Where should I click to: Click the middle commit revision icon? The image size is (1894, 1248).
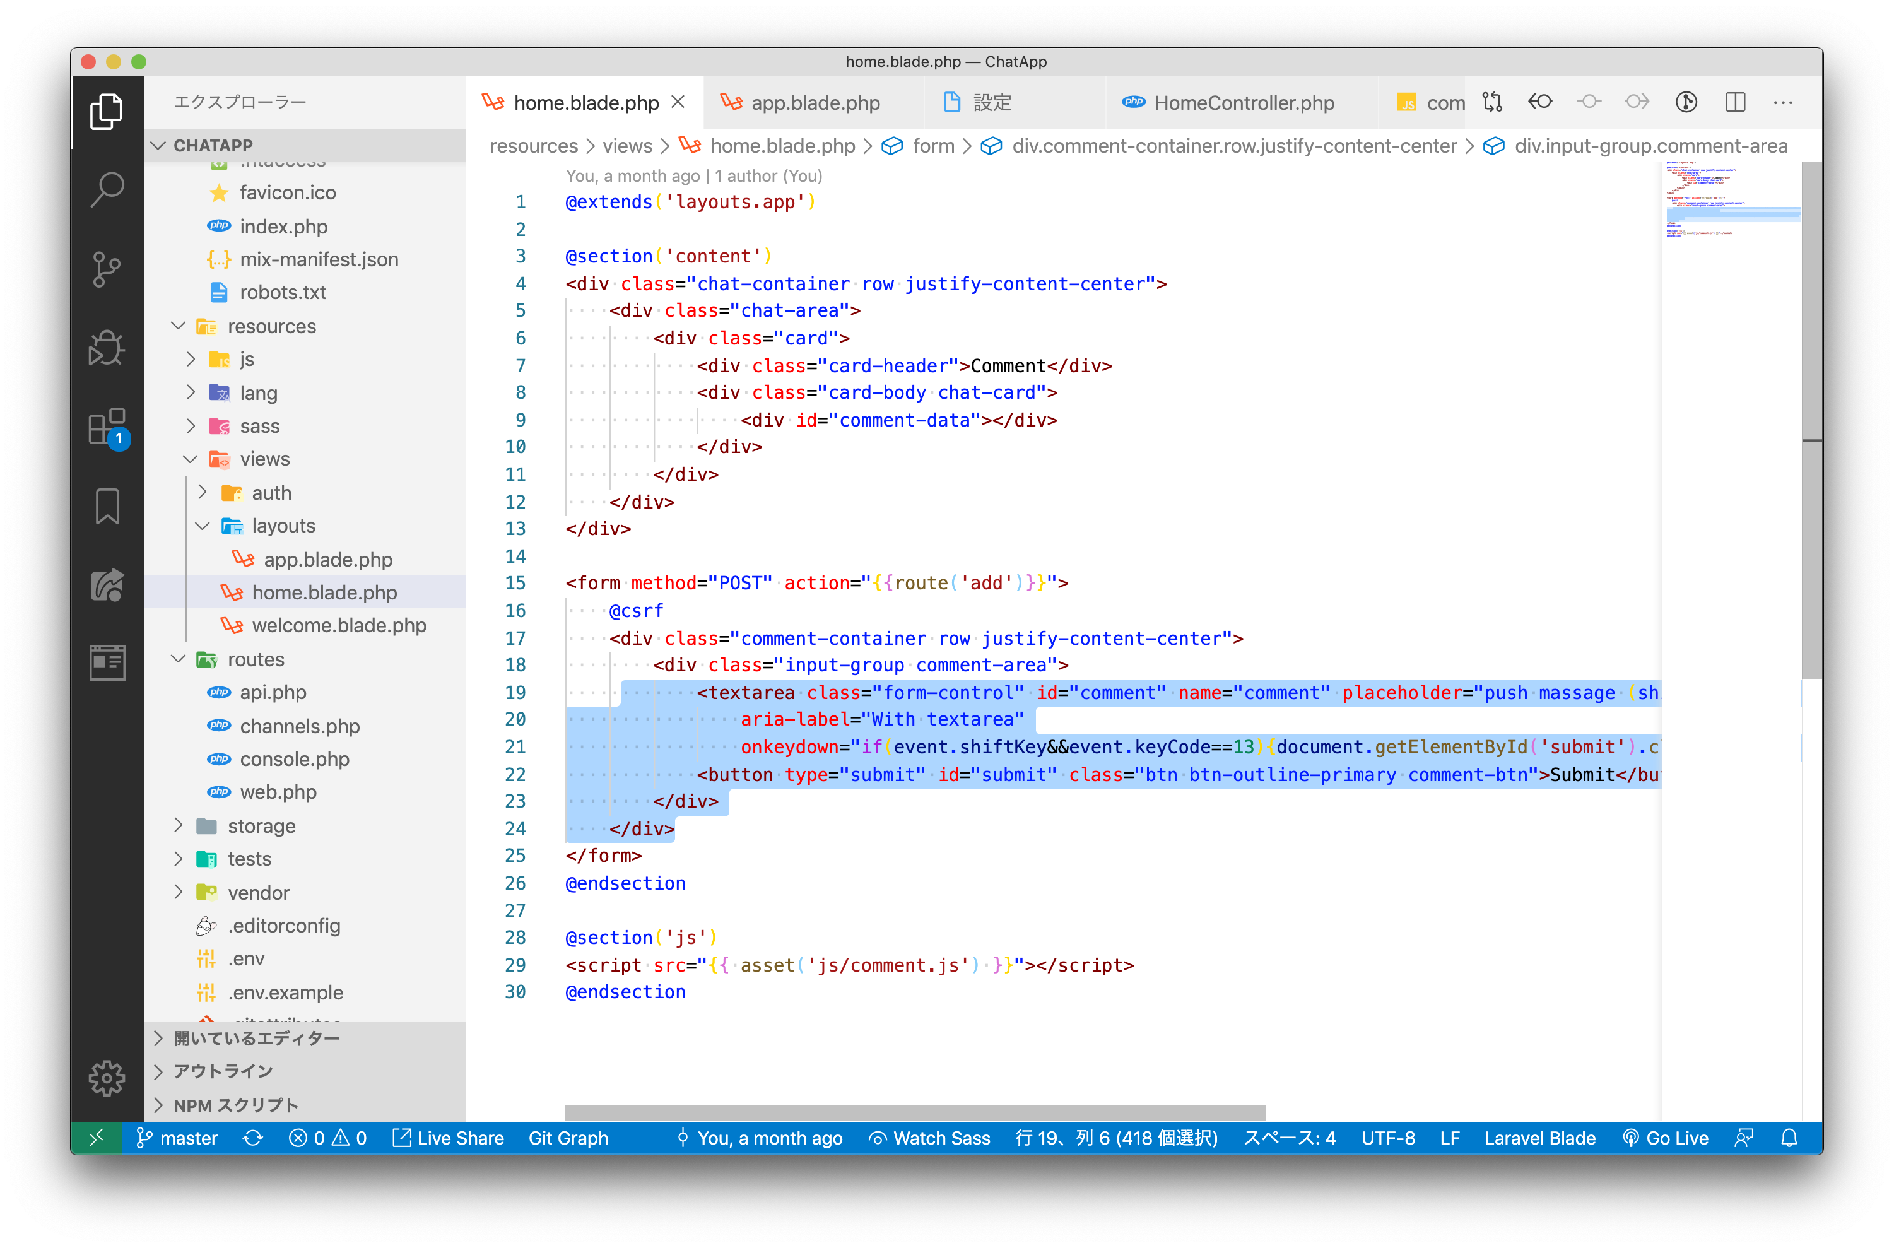point(1589,102)
